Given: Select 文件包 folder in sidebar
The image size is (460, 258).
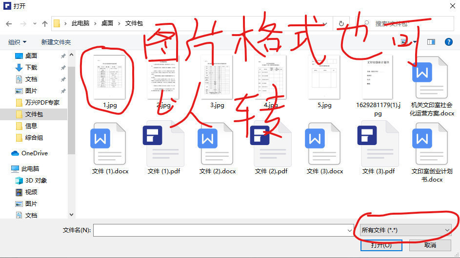Looking at the screenshot, I should click(34, 114).
